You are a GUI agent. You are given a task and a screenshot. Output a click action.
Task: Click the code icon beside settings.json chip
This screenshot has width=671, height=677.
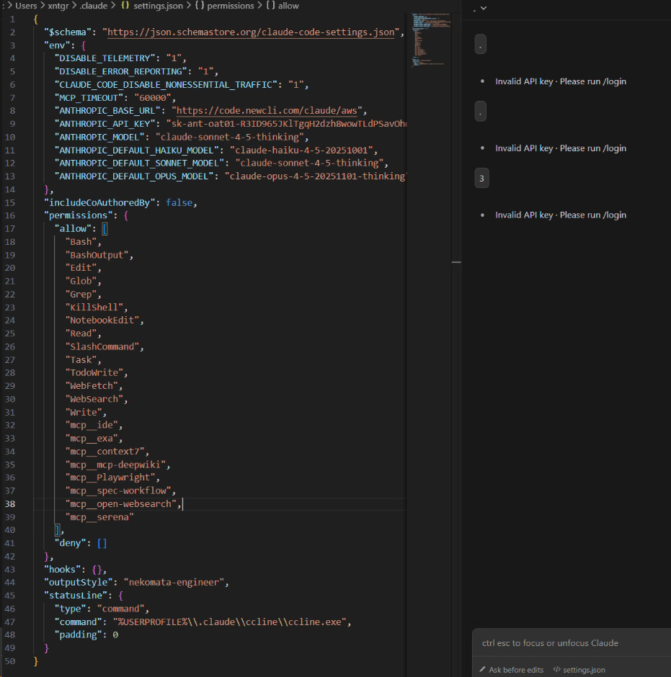click(x=557, y=669)
